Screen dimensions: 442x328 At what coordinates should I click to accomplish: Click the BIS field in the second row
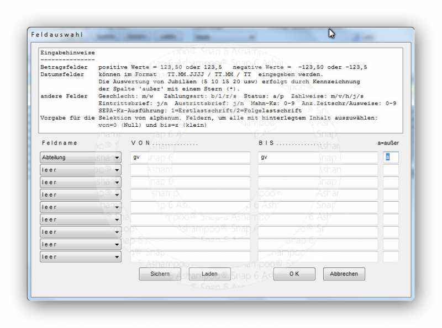(x=318, y=170)
